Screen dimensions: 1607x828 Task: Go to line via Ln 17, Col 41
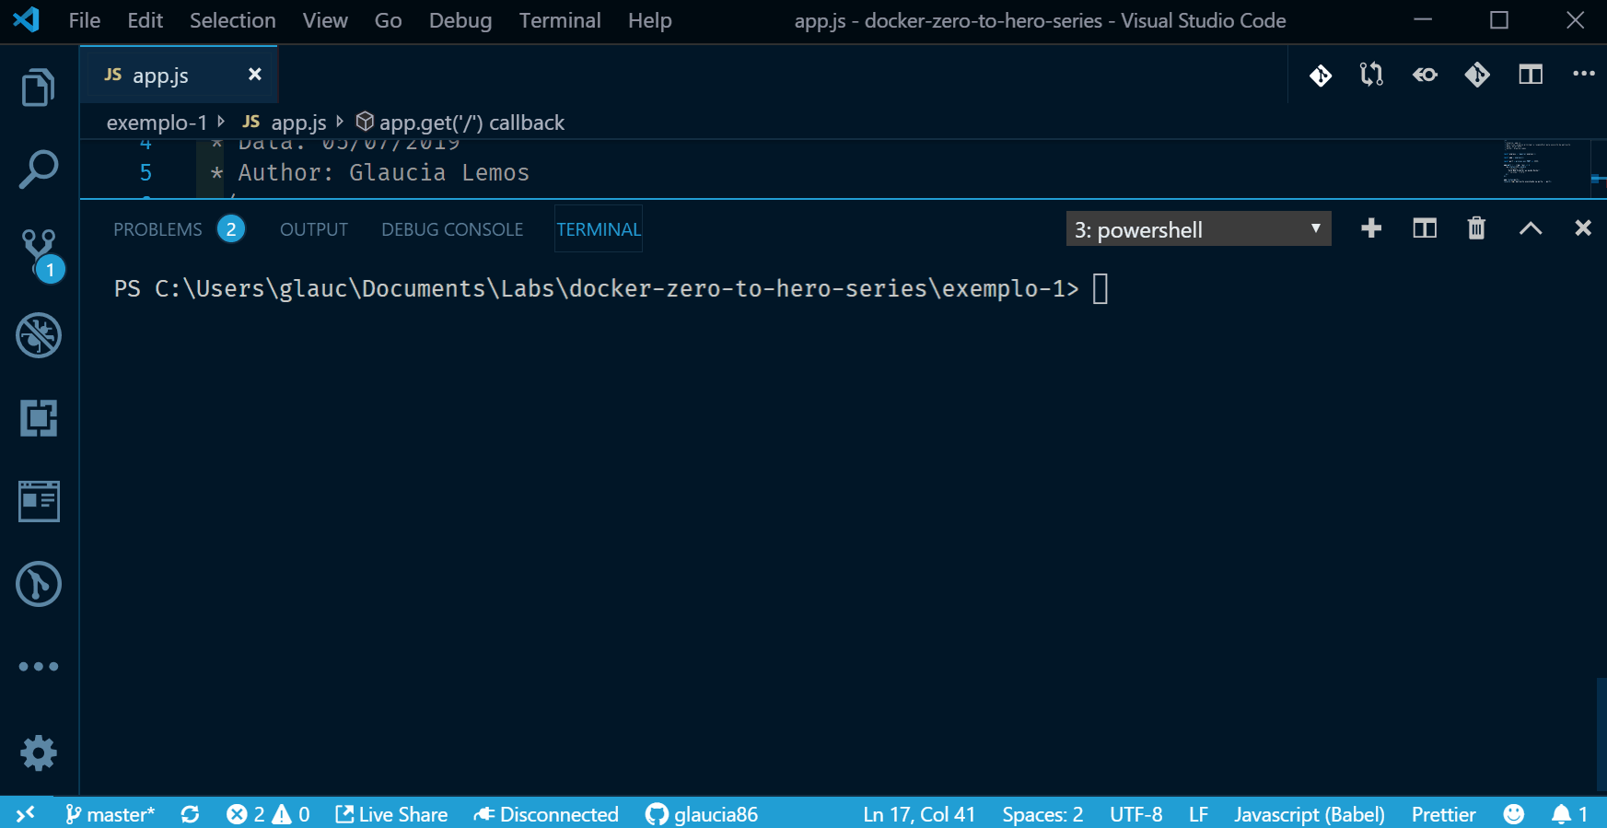coord(919,814)
